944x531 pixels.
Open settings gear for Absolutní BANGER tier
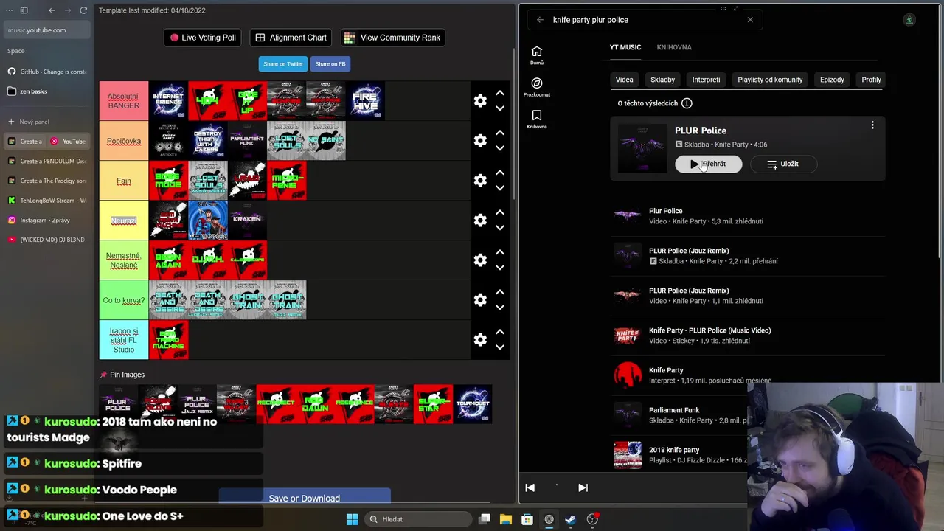coord(480,101)
